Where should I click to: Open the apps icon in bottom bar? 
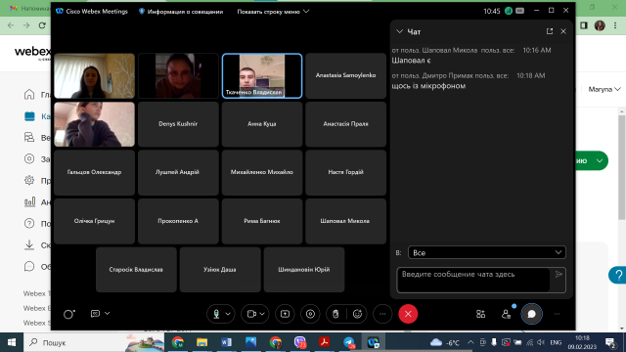tap(480, 314)
